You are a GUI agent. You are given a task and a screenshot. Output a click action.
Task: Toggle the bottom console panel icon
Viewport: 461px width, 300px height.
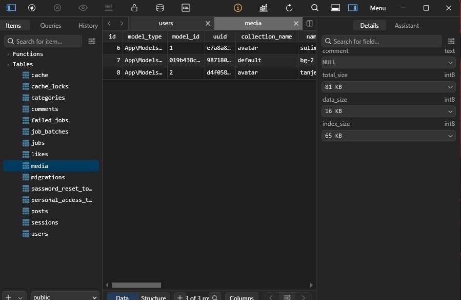[x=335, y=8]
